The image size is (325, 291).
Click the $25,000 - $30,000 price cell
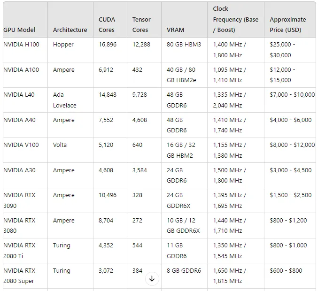tap(282, 50)
